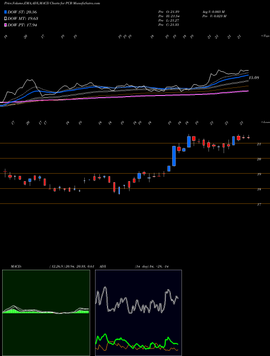Click the price axis label 20
This screenshot has height=356, width=270.
pyautogui.click(x=259, y=159)
